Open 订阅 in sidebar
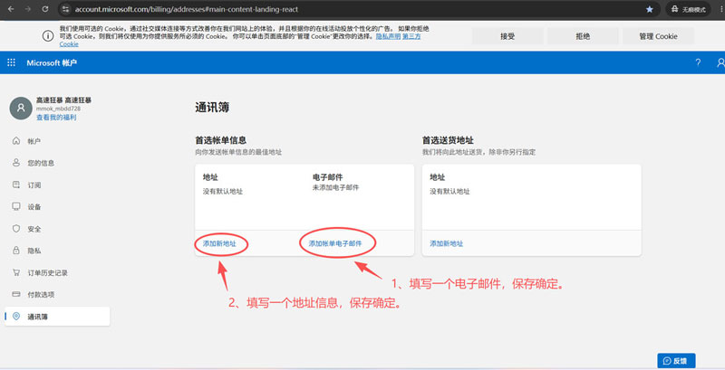 34,185
